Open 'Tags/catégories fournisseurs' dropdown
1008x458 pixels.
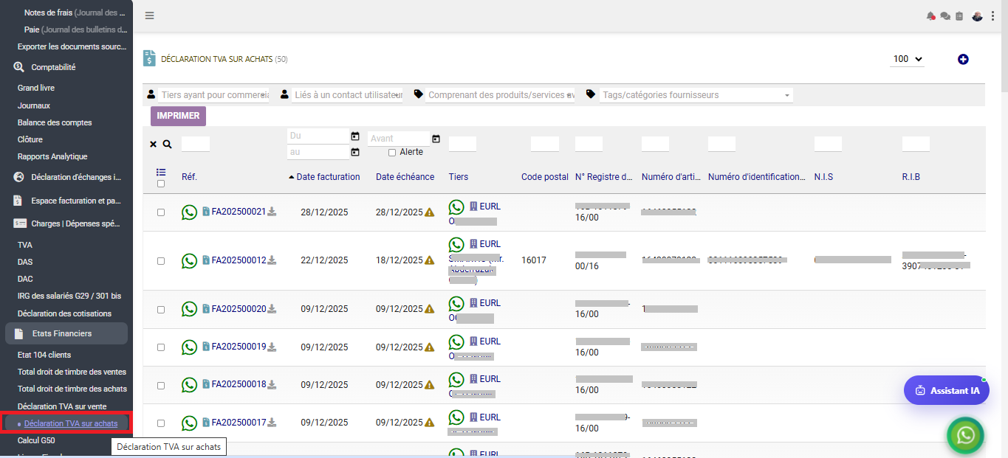tap(696, 95)
